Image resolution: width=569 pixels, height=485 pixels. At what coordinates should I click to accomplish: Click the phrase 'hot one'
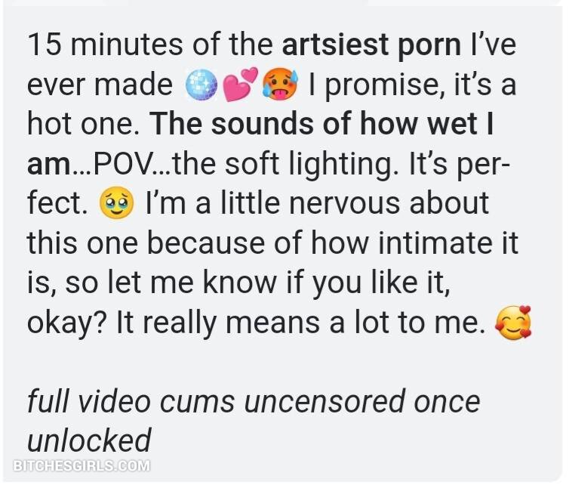pos(82,124)
